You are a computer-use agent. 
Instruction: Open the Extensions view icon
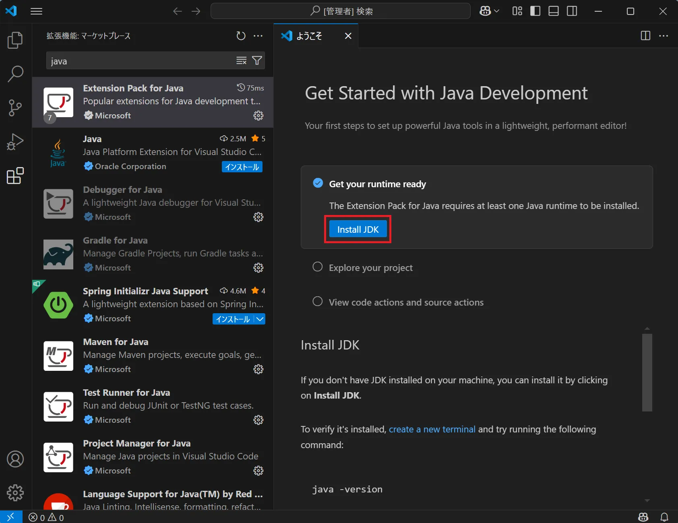15,176
